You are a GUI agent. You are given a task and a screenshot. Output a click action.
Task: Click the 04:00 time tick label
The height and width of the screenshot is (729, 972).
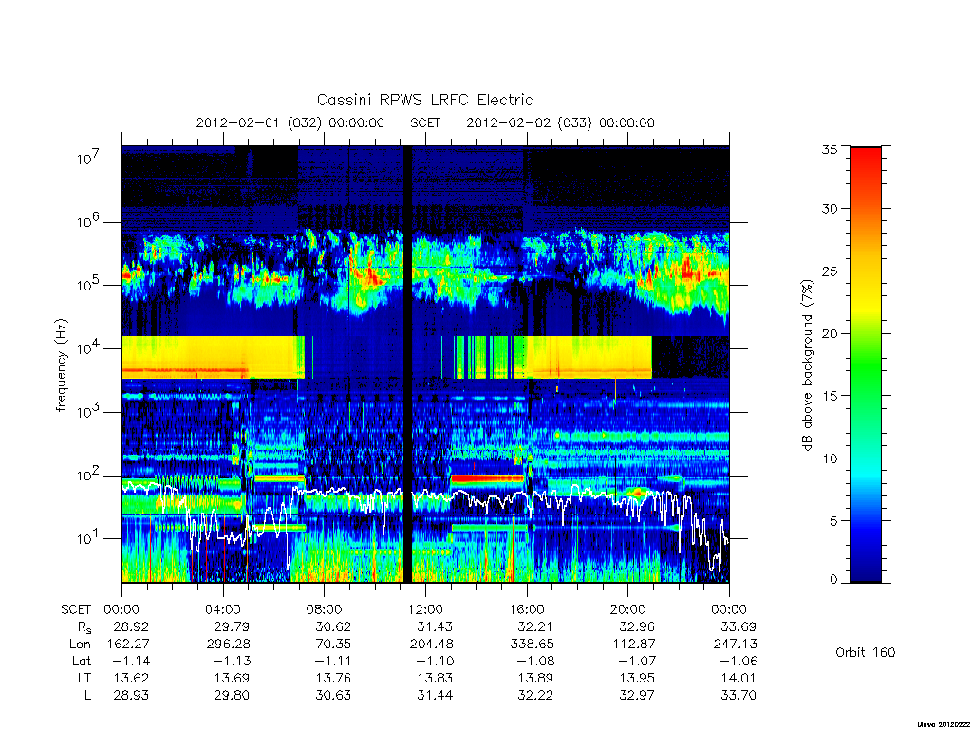click(x=222, y=609)
